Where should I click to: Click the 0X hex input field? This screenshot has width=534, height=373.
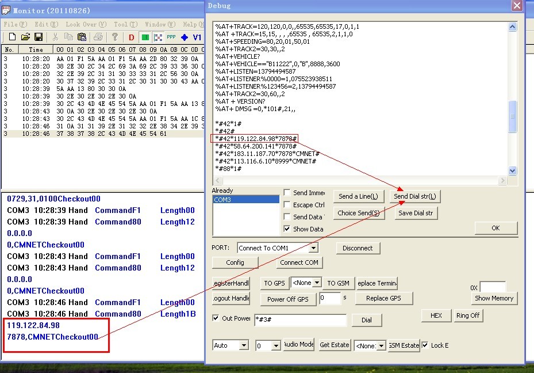coord(493,287)
